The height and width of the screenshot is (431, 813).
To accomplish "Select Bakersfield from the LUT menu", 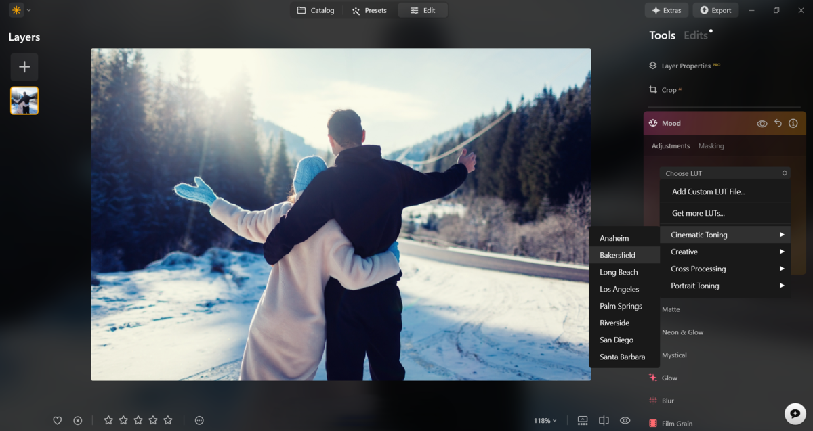I will [x=618, y=254].
